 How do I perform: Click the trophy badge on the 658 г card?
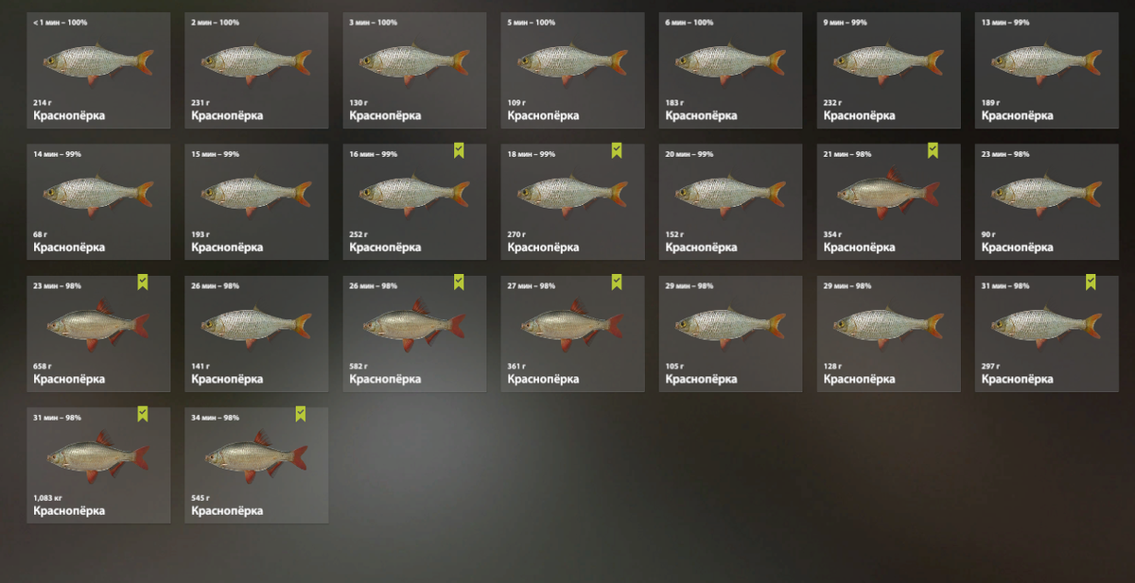tap(143, 281)
